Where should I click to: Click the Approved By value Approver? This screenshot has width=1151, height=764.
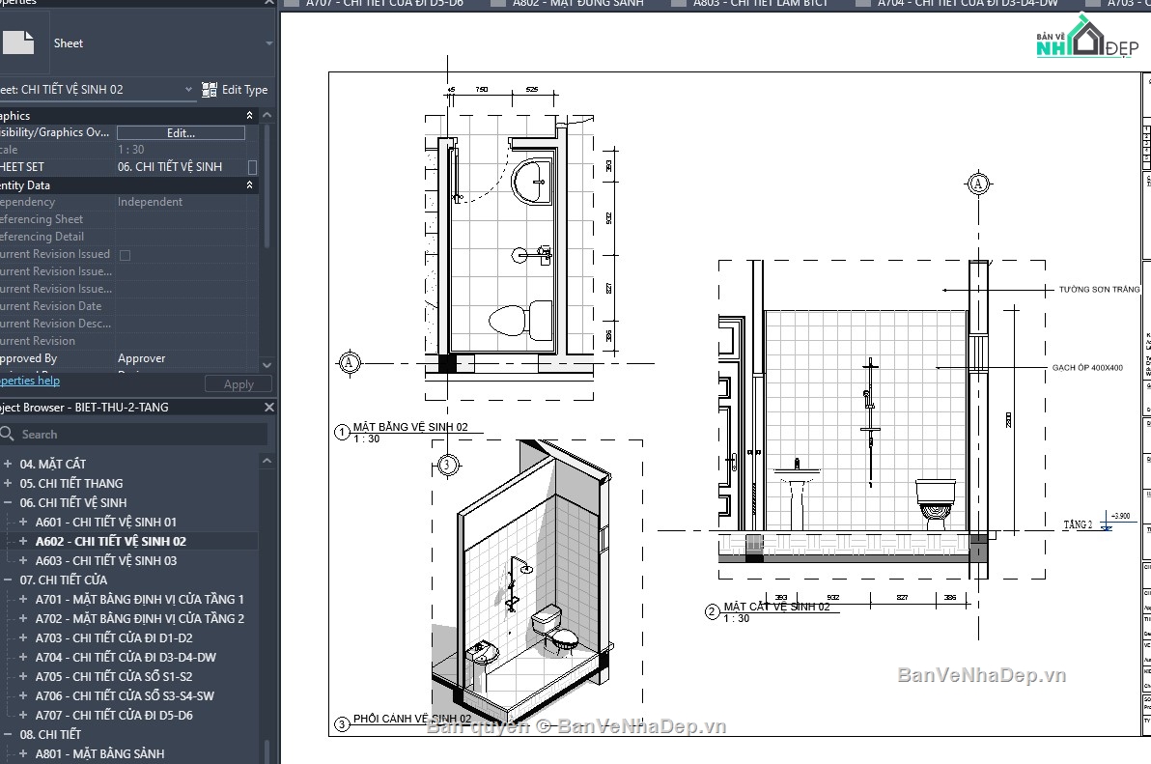142,358
